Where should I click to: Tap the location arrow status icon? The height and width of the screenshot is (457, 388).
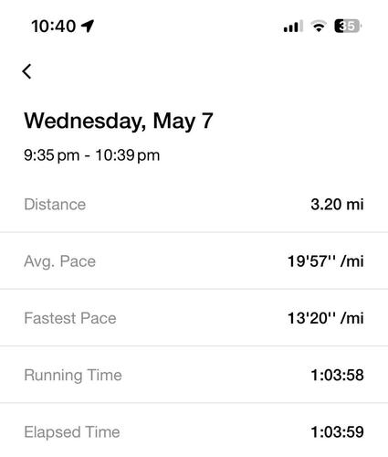coord(88,26)
